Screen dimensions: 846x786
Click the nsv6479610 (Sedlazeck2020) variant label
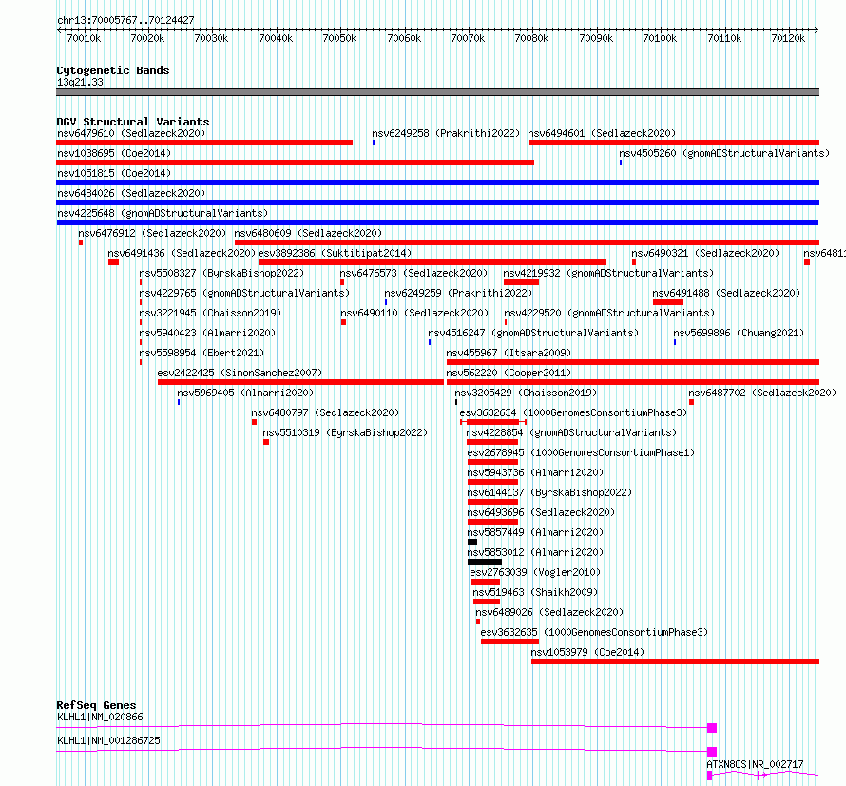click(131, 133)
